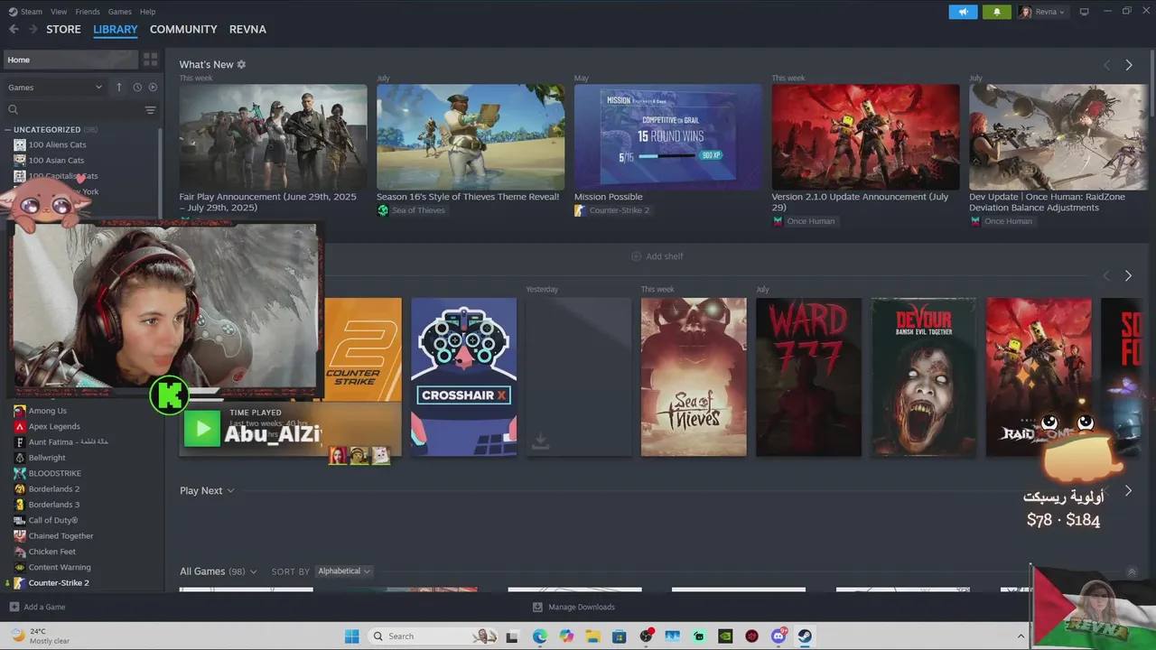Click the Windows Start button
This screenshot has height=650, width=1156.
coord(351,636)
